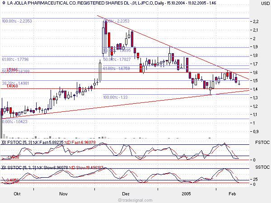Click the 'Okt' month label on the time axis

click(17, 194)
